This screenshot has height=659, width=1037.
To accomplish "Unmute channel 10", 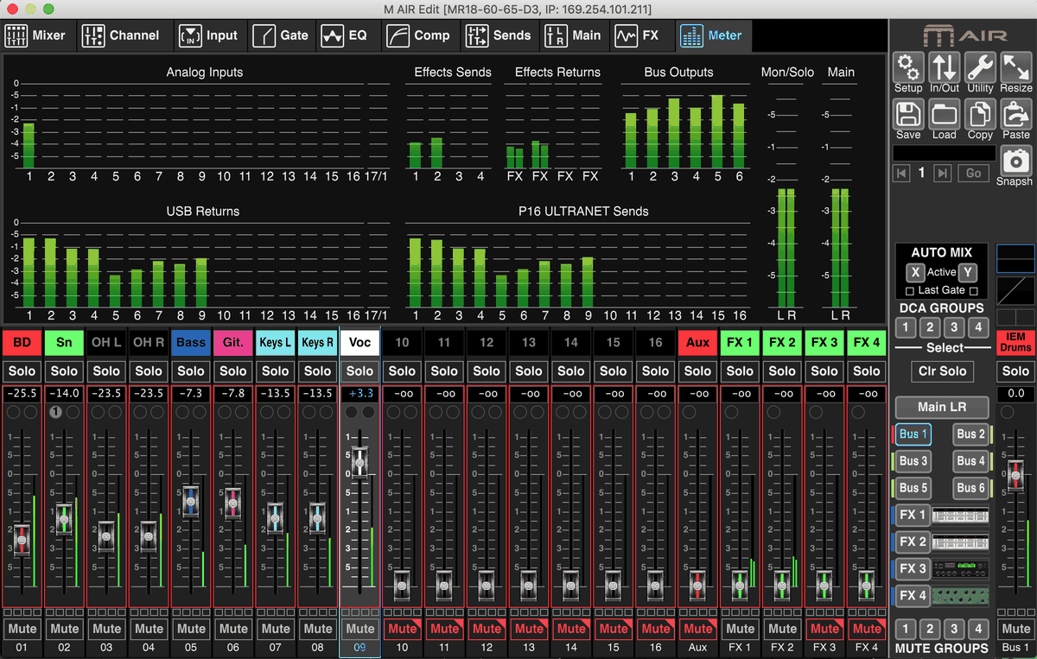I will point(402,629).
